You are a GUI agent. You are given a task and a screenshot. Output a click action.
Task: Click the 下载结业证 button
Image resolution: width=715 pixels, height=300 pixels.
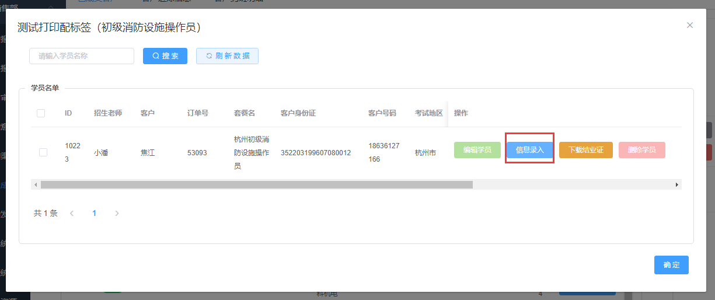(585, 150)
